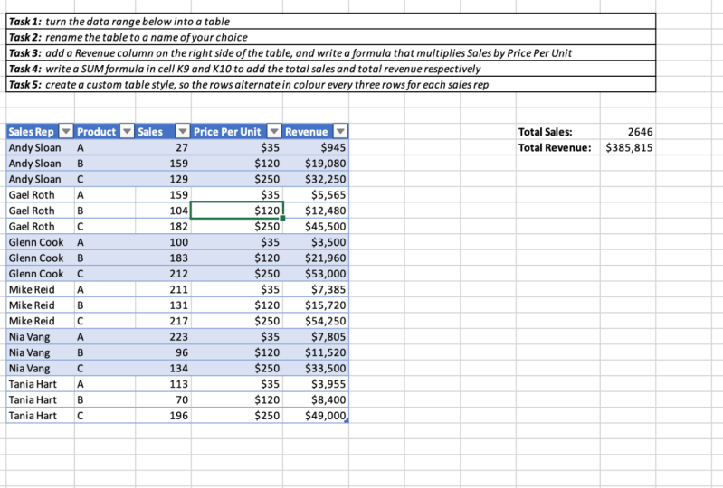
Task: Select the active cell $120 in Gael Roth B row
Action: (236, 211)
